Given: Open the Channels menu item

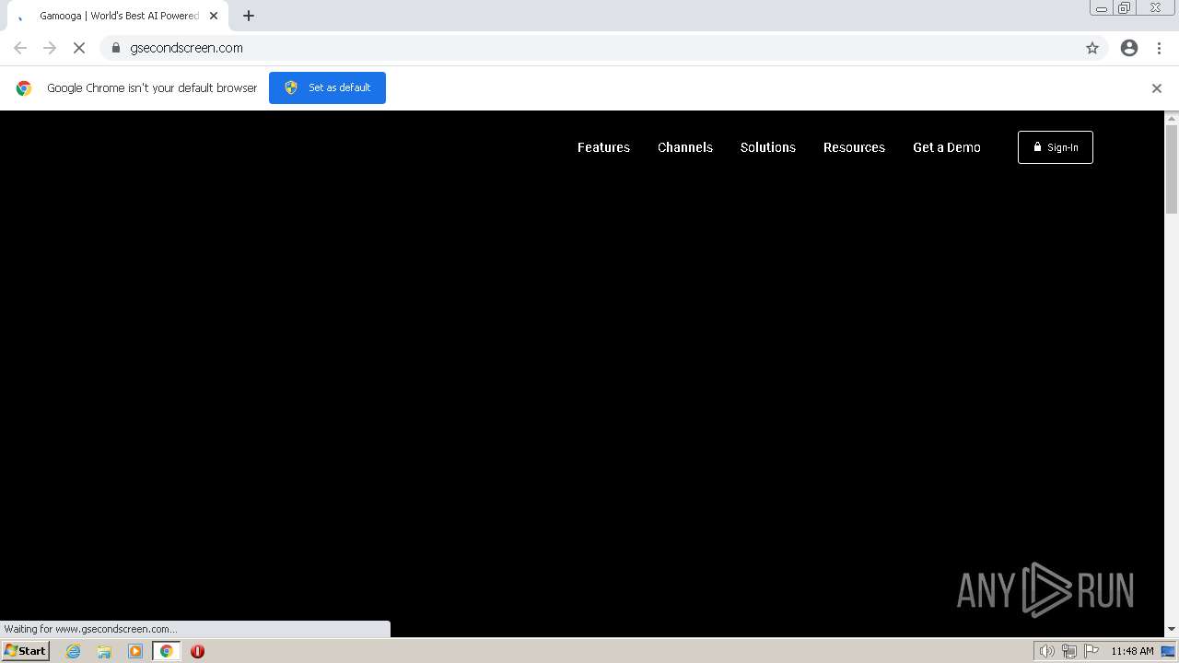Looking at the screenshot, I should (685, 147).
